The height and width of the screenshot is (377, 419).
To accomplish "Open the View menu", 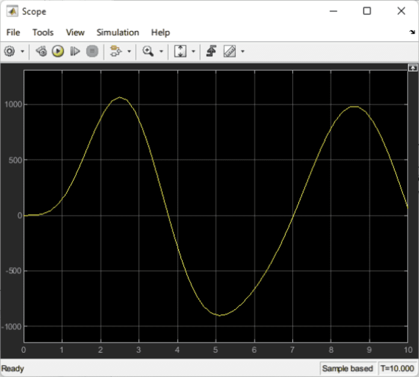I will pos(75,32).
